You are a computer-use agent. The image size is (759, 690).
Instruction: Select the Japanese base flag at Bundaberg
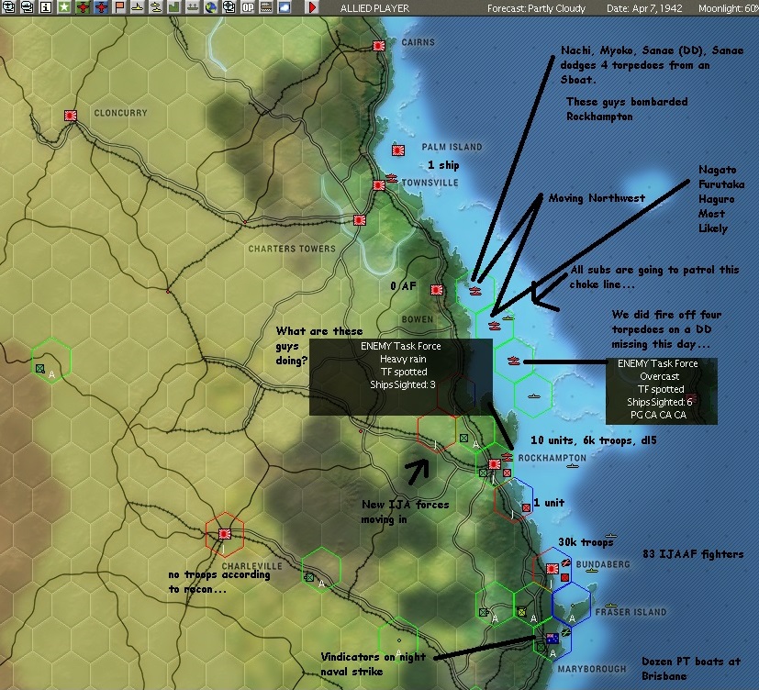pos(553,569)
